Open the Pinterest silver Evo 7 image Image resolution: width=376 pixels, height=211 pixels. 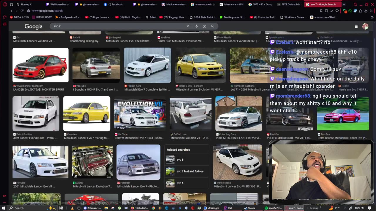tap(138, 162)
